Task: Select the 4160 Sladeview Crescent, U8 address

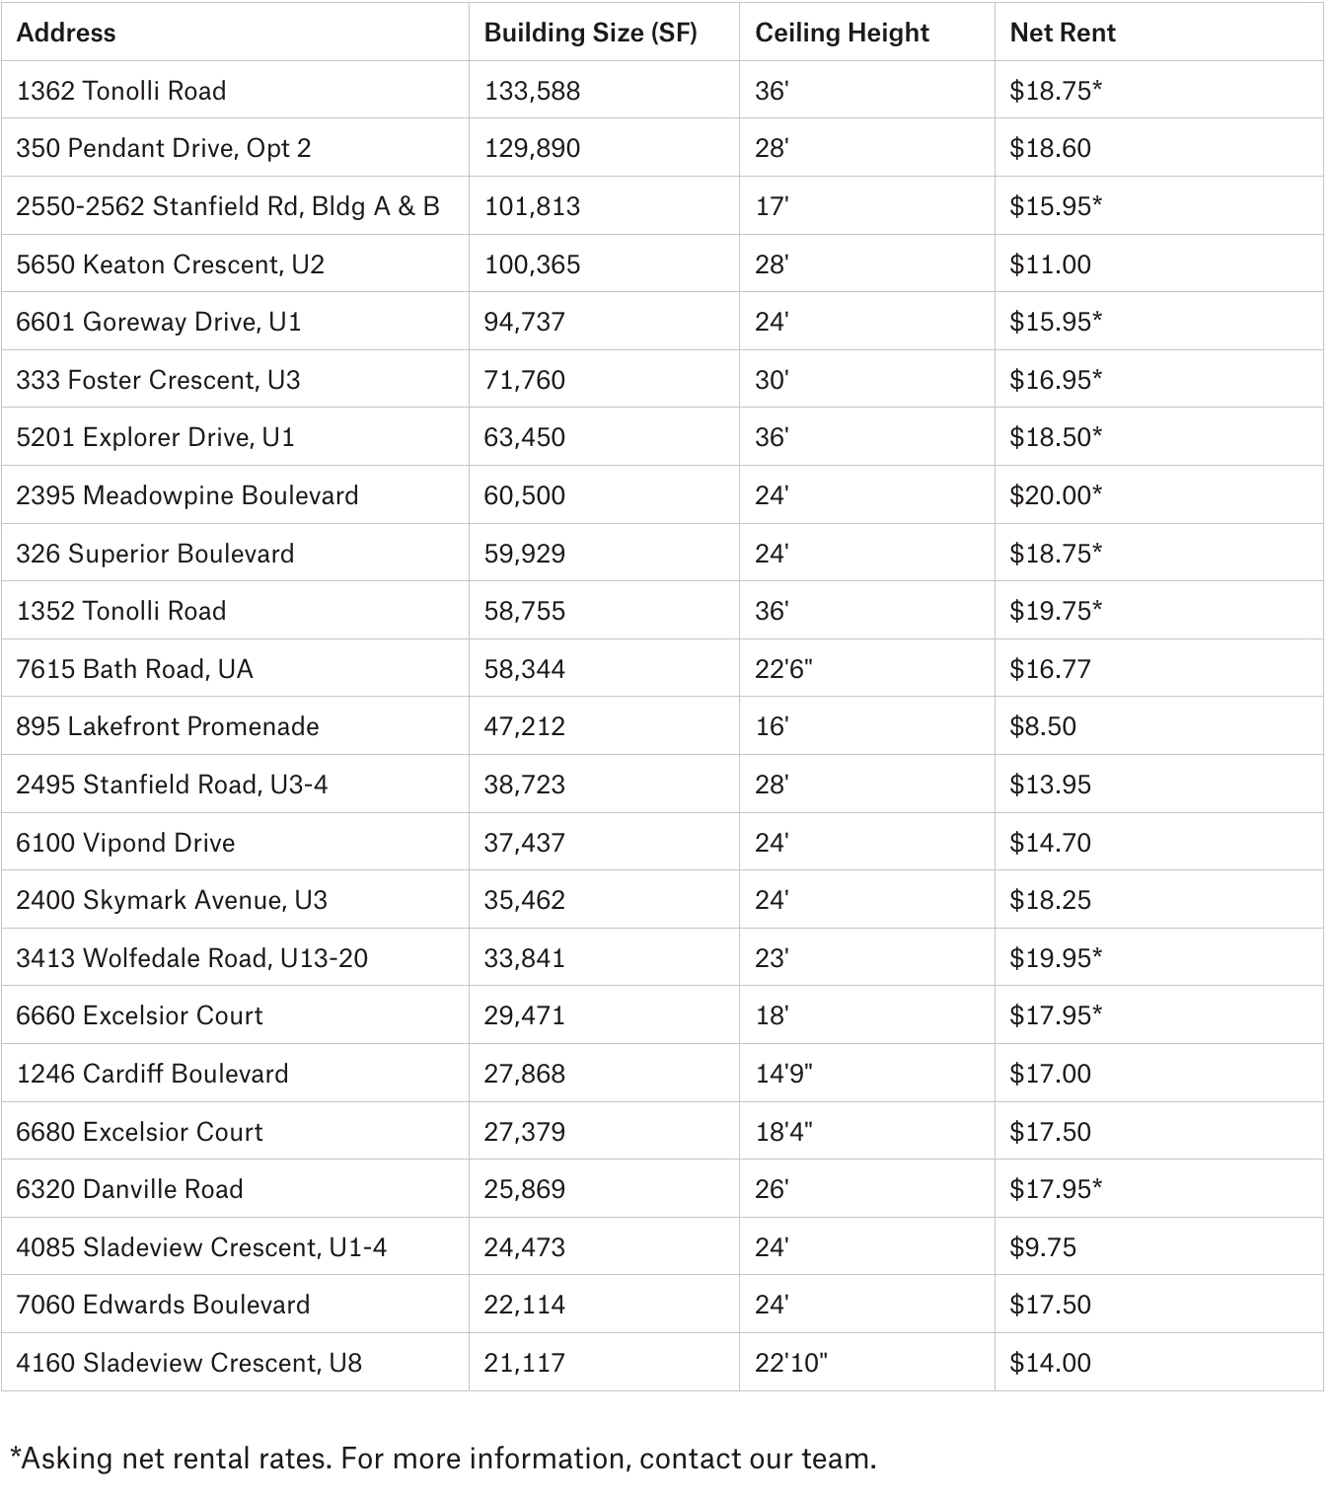Action: [x=189, y=1363]
